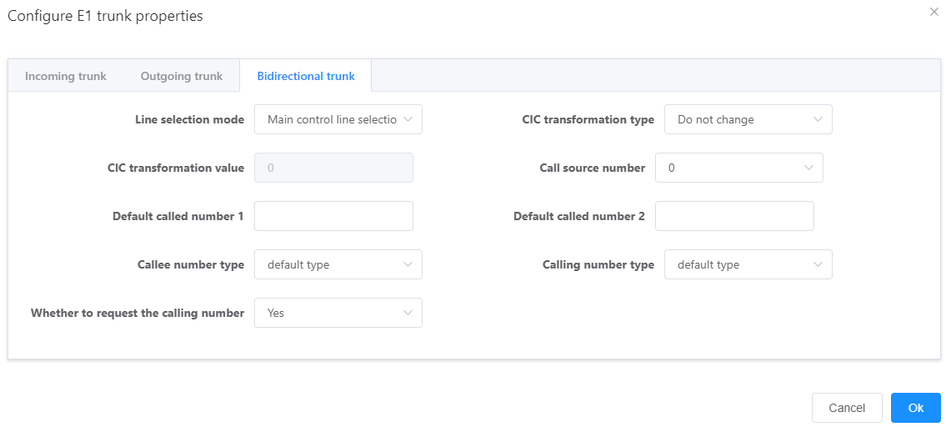951x427 pixels.
Task: Click Whether to request the calling number label
Action: pyautogui.click(x=138, y=314)
